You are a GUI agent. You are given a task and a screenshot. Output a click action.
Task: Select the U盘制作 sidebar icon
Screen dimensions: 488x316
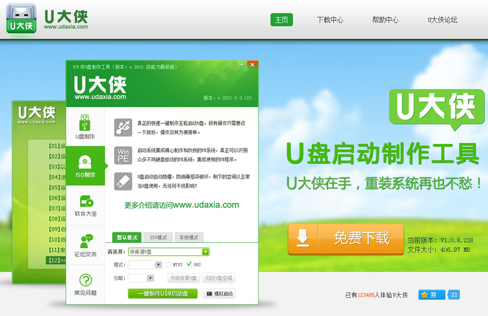pos(85,126)
